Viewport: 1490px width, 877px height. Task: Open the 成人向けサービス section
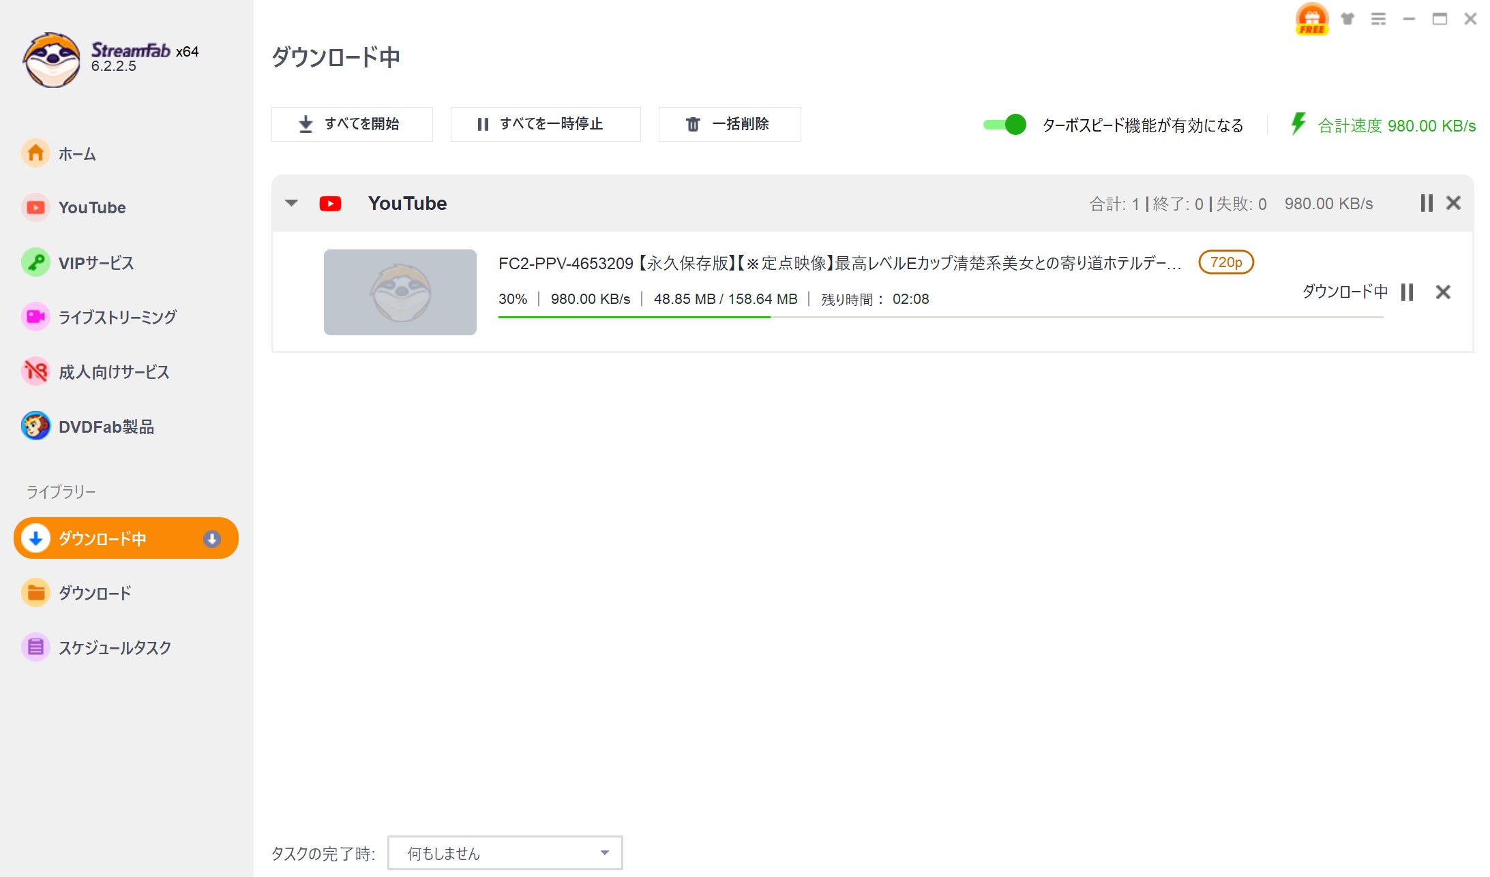pyautogui.click(x=113, y=371)
